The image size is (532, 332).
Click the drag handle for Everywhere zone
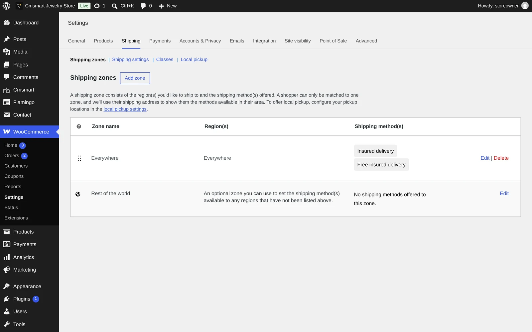79,158
